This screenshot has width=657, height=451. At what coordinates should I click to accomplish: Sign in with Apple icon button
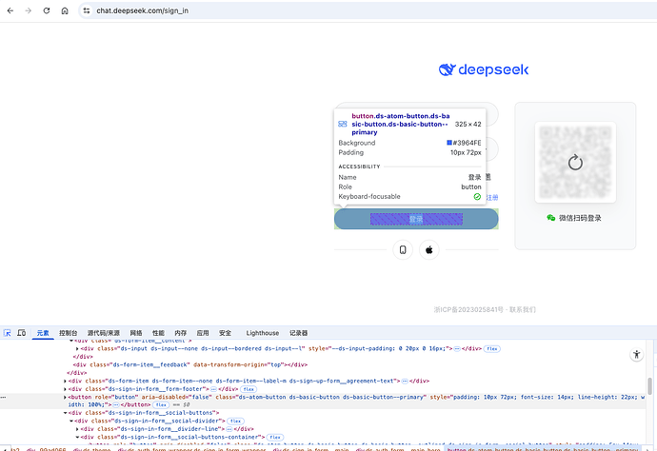[429, 249]
